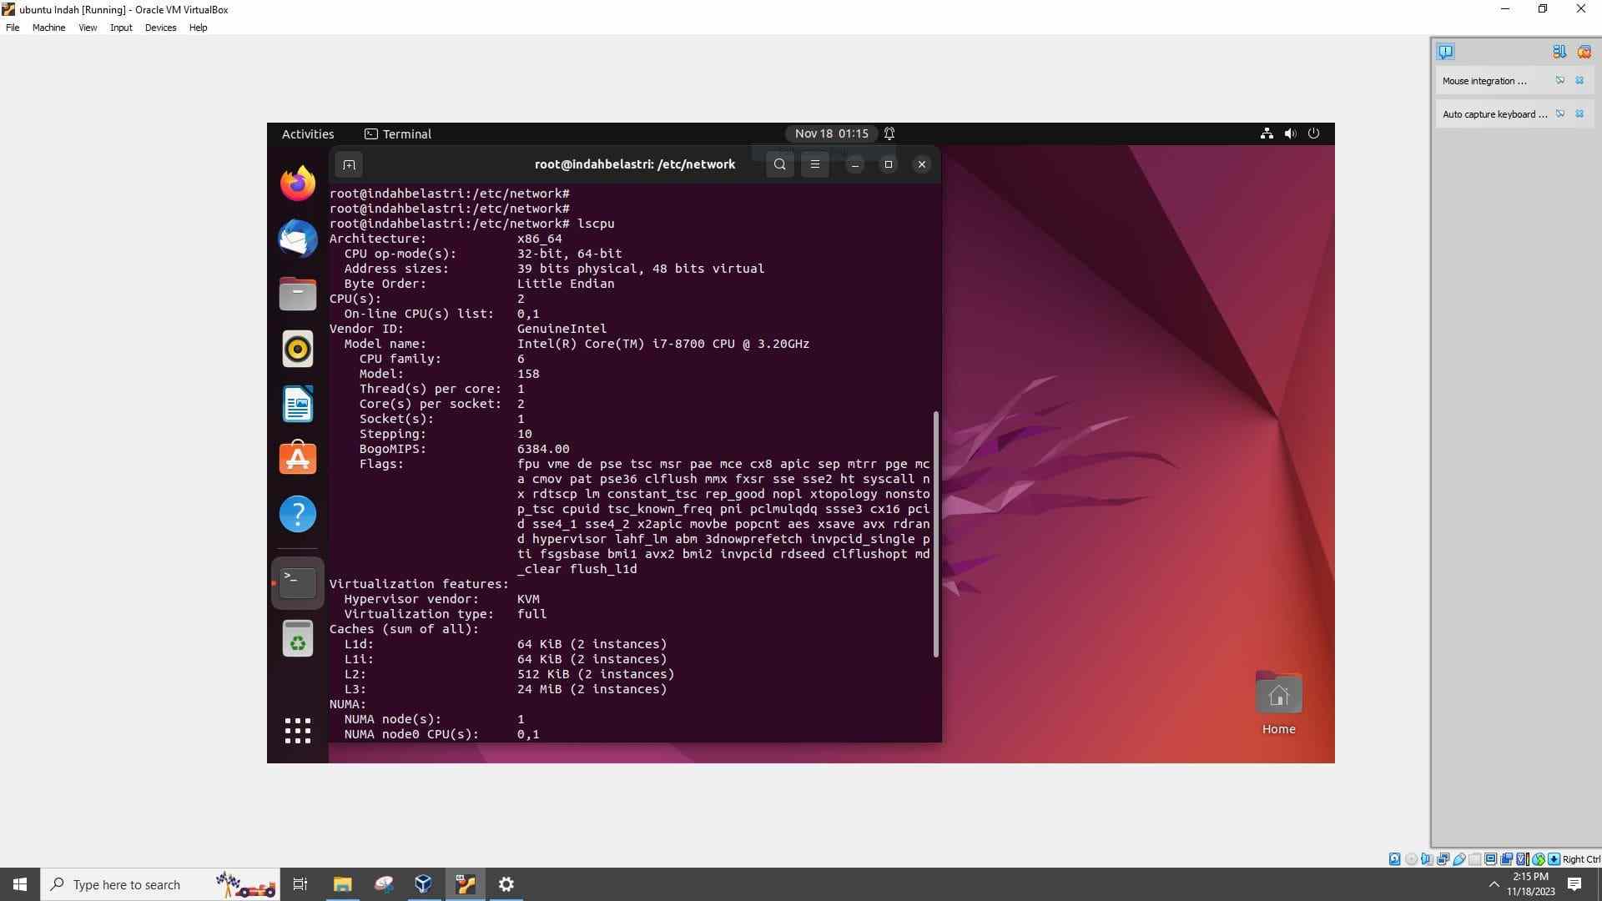Image resolution: width=1602 pixels, height=901 pixels.
Task: Dismiss the Mouse integration notification
Action: [1579, 80]
